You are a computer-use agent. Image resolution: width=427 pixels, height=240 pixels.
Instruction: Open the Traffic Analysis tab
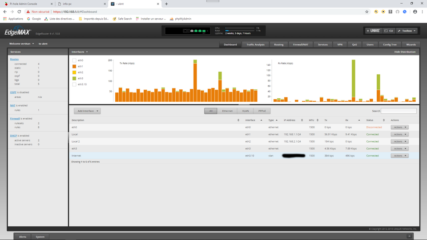tap(255, 44)
